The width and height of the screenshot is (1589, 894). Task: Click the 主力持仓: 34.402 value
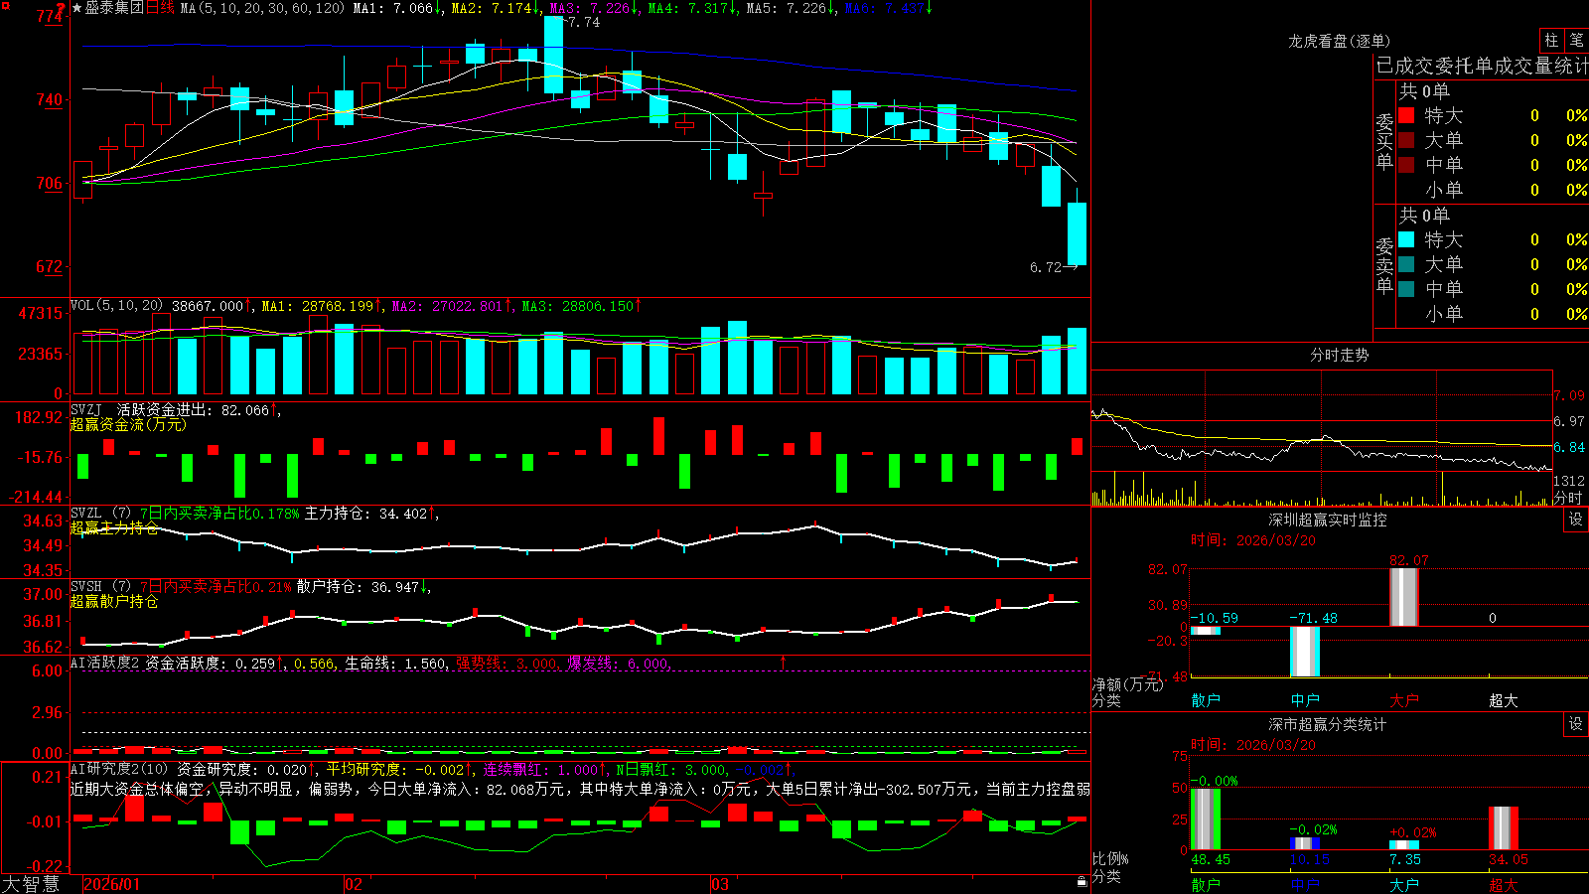tap(365, 514)
